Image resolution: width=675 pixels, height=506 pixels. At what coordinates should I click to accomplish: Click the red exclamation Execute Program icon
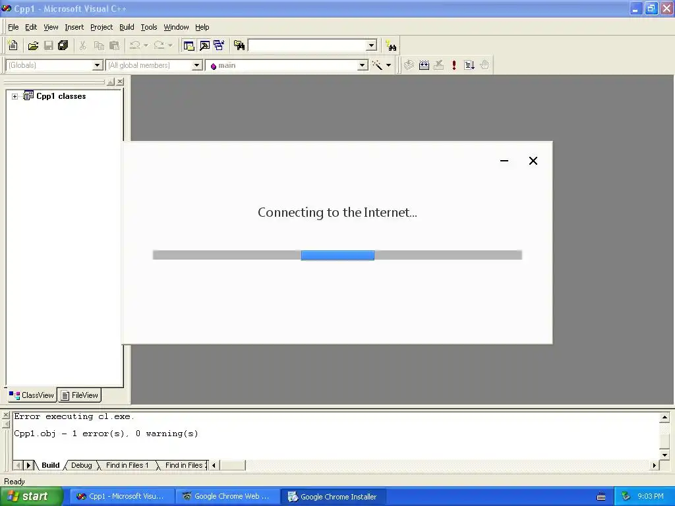coord(454,65)
